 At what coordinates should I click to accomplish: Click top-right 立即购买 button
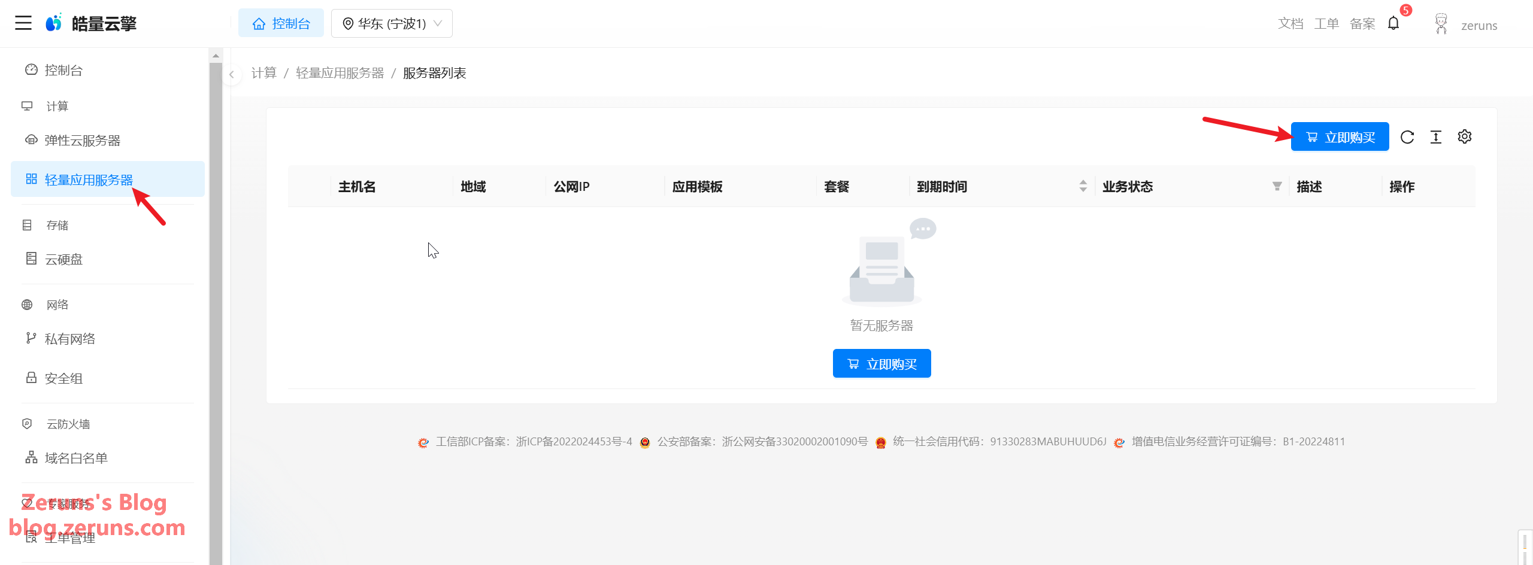click(1340, 137)
